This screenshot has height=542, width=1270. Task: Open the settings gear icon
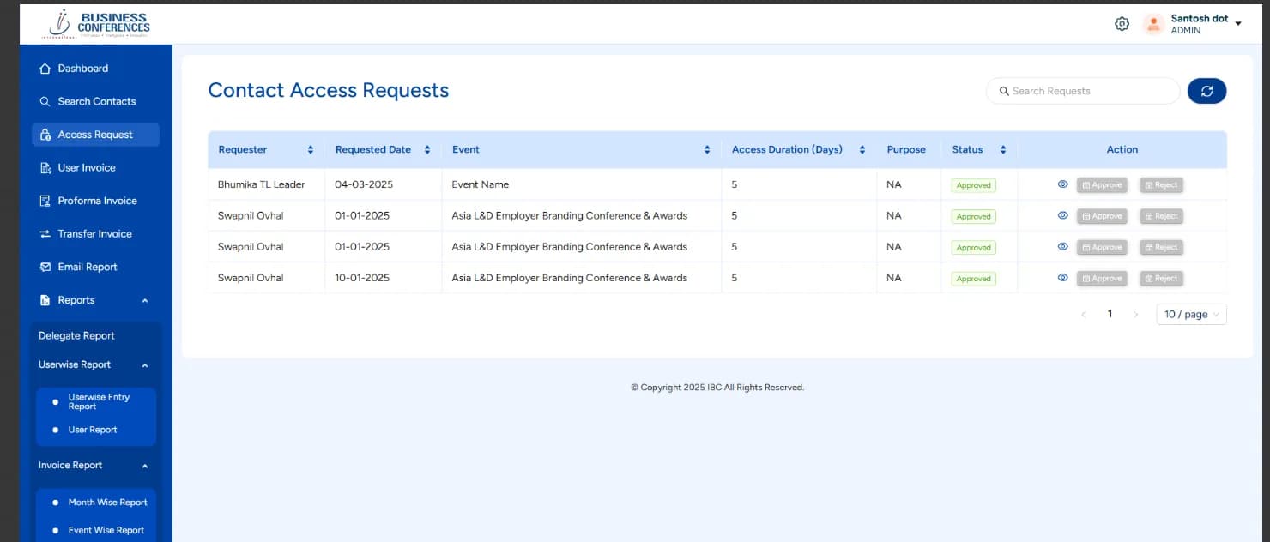click(x=1122, y=23)
